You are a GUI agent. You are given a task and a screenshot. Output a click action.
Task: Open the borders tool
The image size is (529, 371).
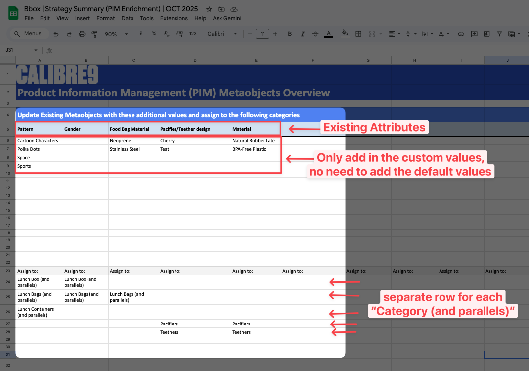(x=358, y=34)
